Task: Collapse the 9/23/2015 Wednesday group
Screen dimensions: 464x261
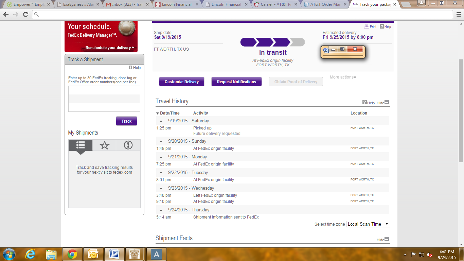Action: coord(161,188)
